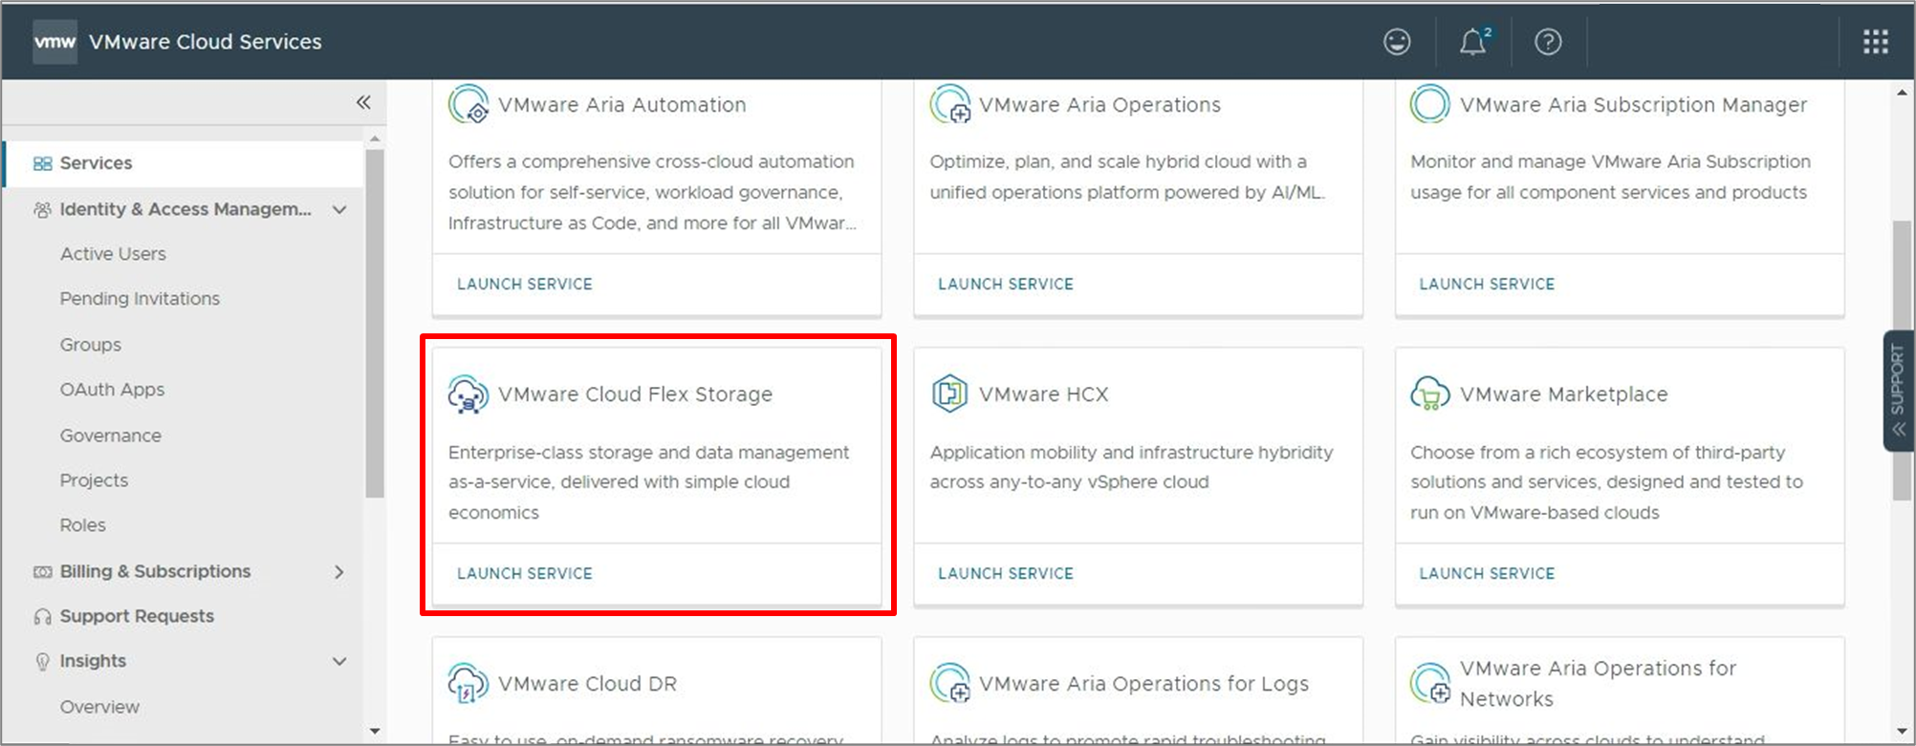This screenshot has height=746, width=1916.
Task: Click the Identity & Access Management people icon
Action: point(42,209)
